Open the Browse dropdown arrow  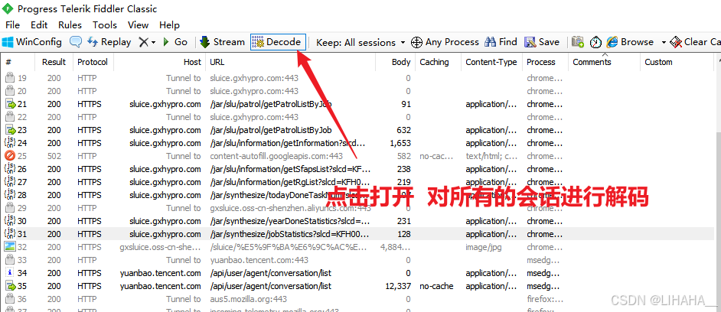pyautogui.click(x=664, y=43)
